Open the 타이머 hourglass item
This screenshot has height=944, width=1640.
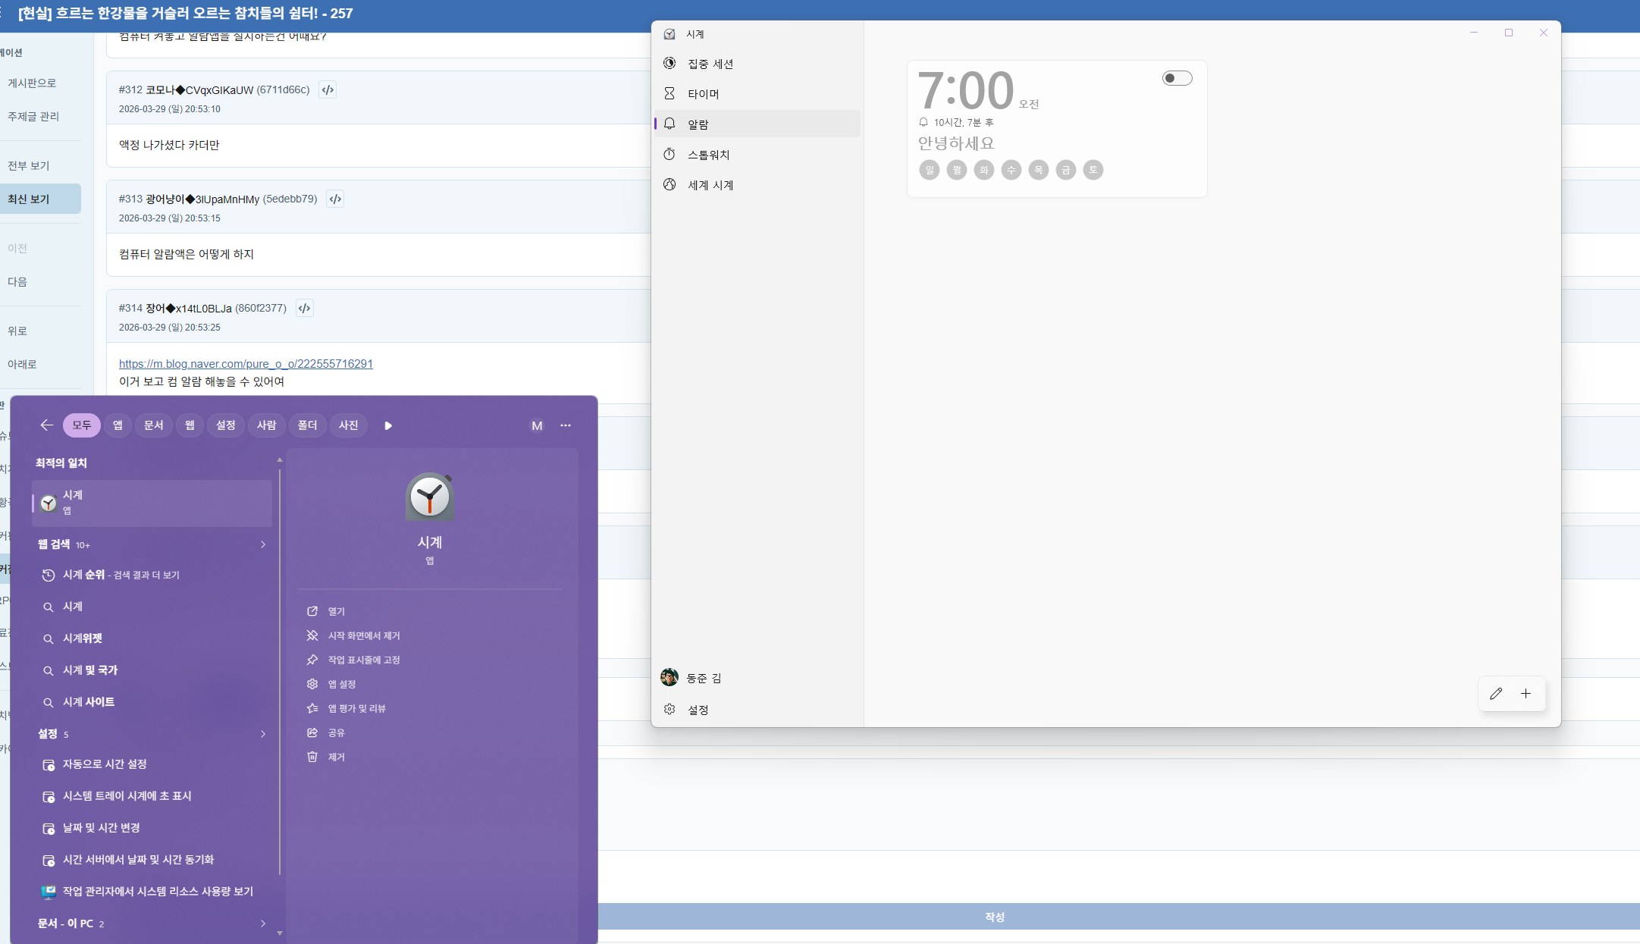pyautogui.click(x=703, y=94)
